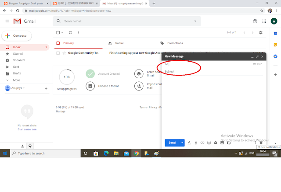Click the insert link icon

tap(202, 143)
